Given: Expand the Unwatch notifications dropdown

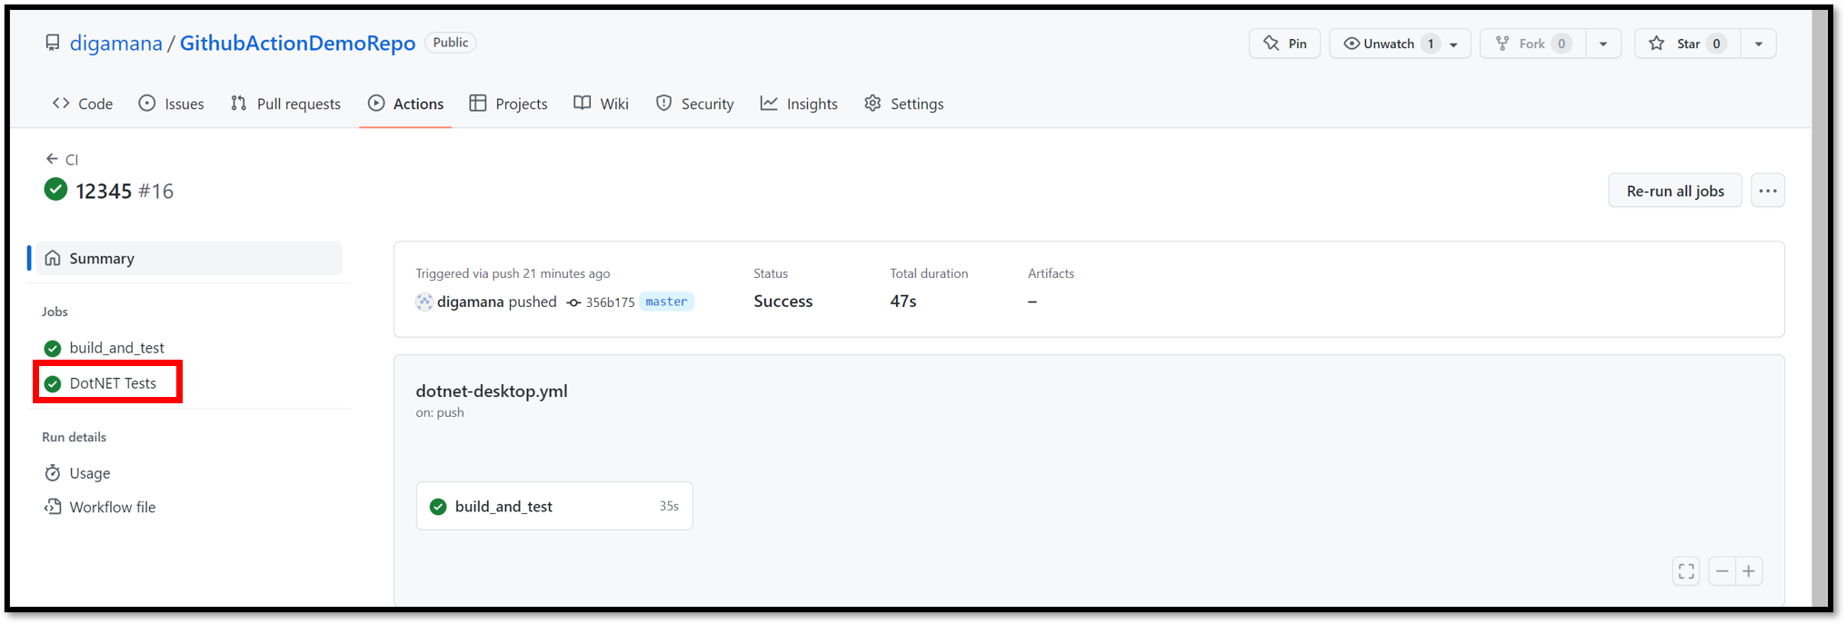Looking at the screenshot, I should click(x=1453, y=44).
